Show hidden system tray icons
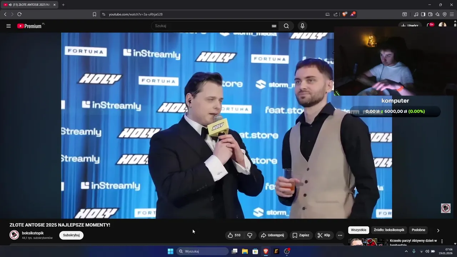Image resolution: width=457 pixels, height=257 pixels. (x=406, y=251)
